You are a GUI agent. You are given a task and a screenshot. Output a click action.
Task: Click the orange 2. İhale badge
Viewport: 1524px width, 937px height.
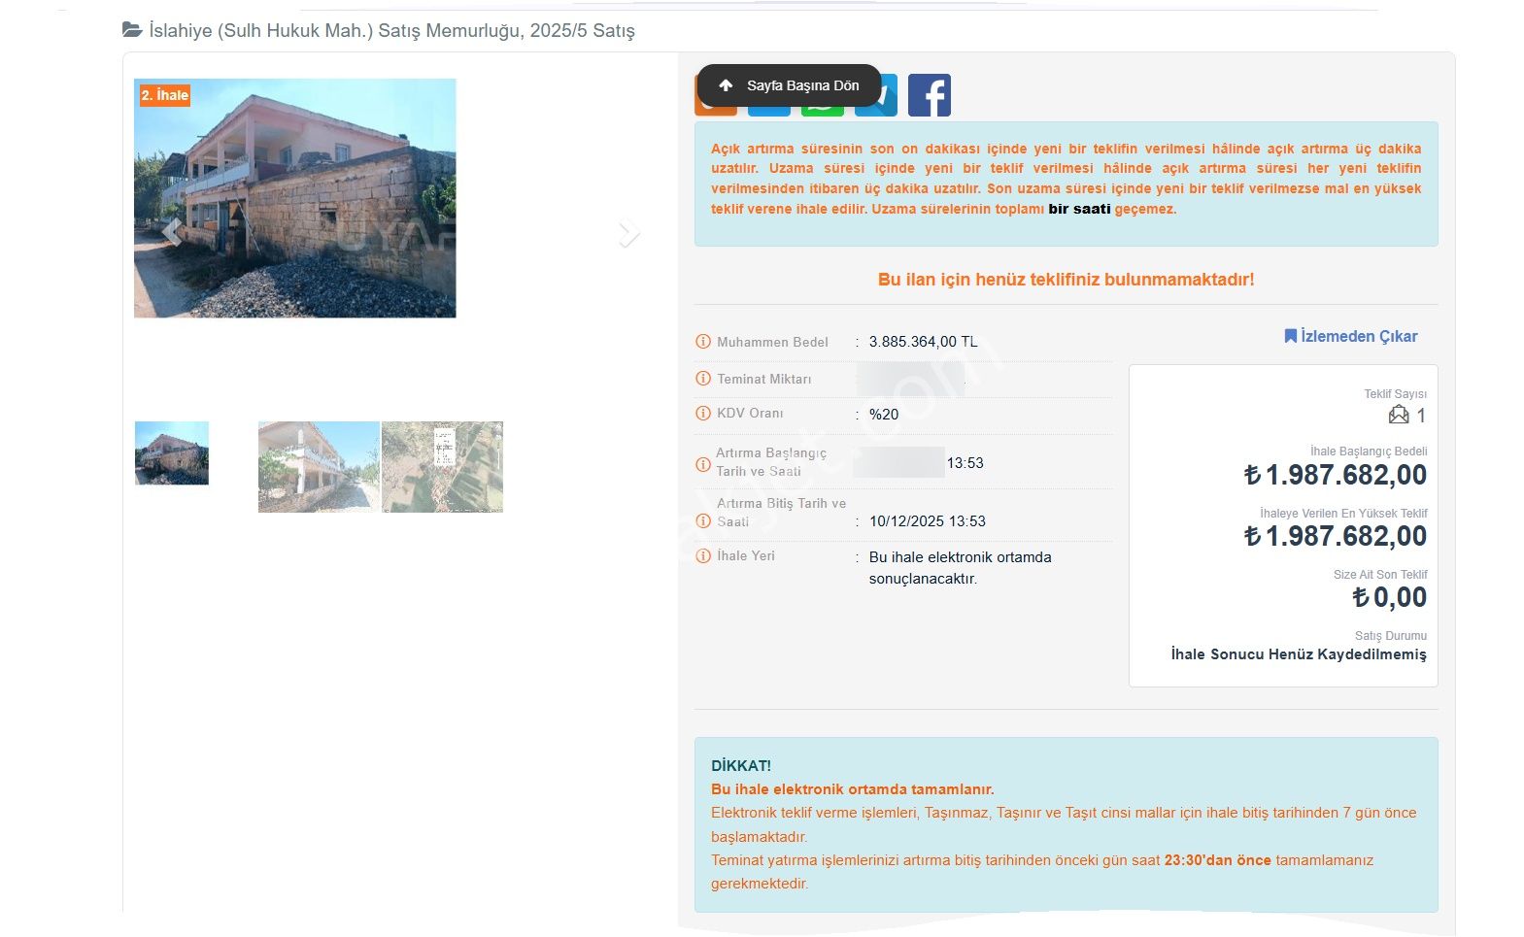164,95
